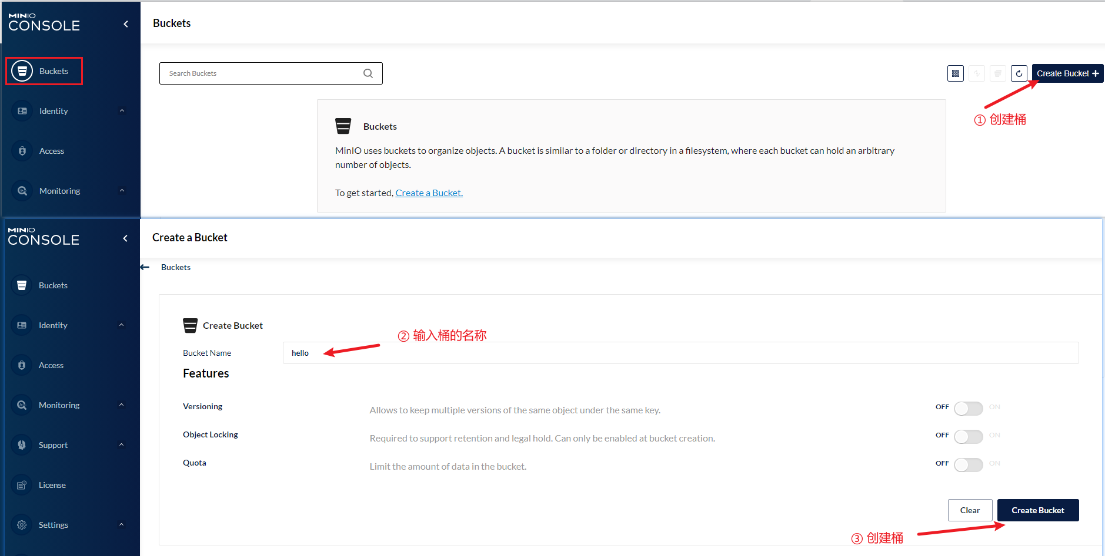Click the magnifier icon in Search Buckets
This screenshot has height=556, width=1105.
tap(368, 73)
